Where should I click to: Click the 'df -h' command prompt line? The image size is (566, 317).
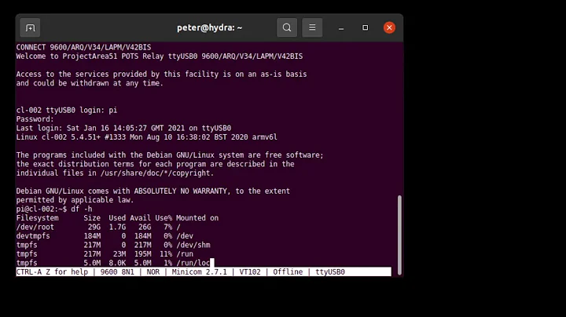point(54,210)
